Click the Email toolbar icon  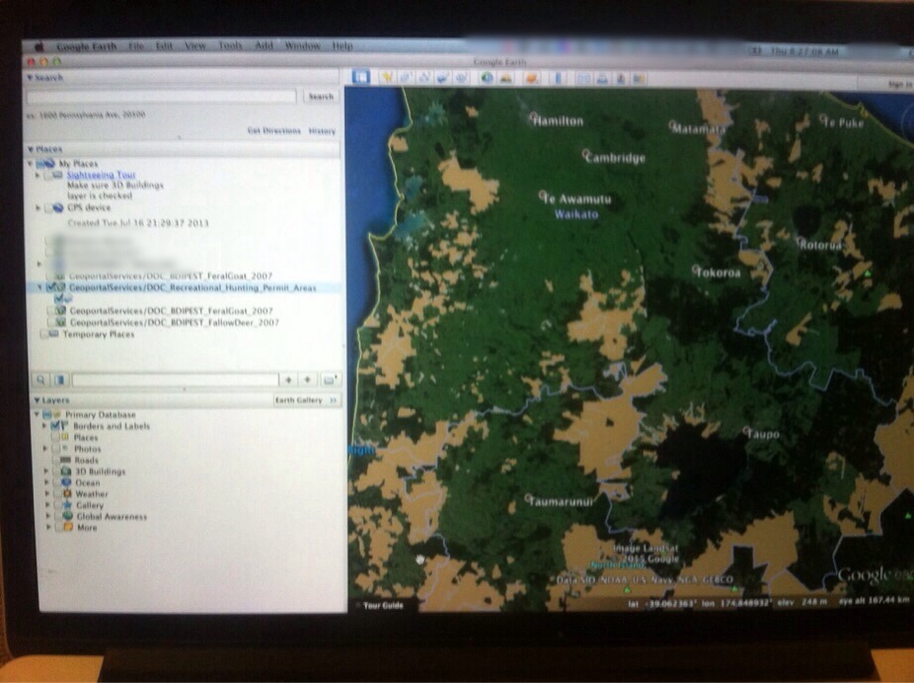[583, 78]
